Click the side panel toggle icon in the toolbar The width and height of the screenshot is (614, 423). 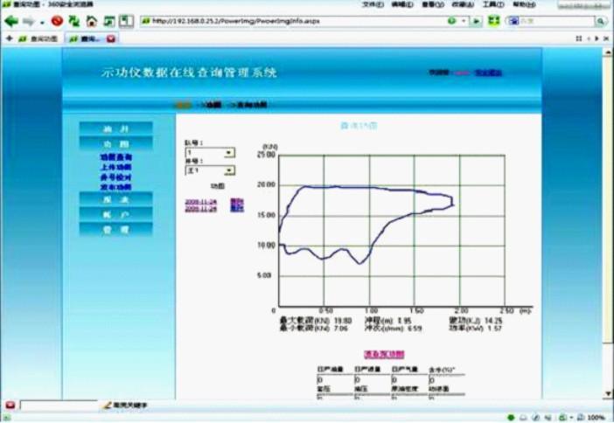pyautogui.click(x=126, y=21)
